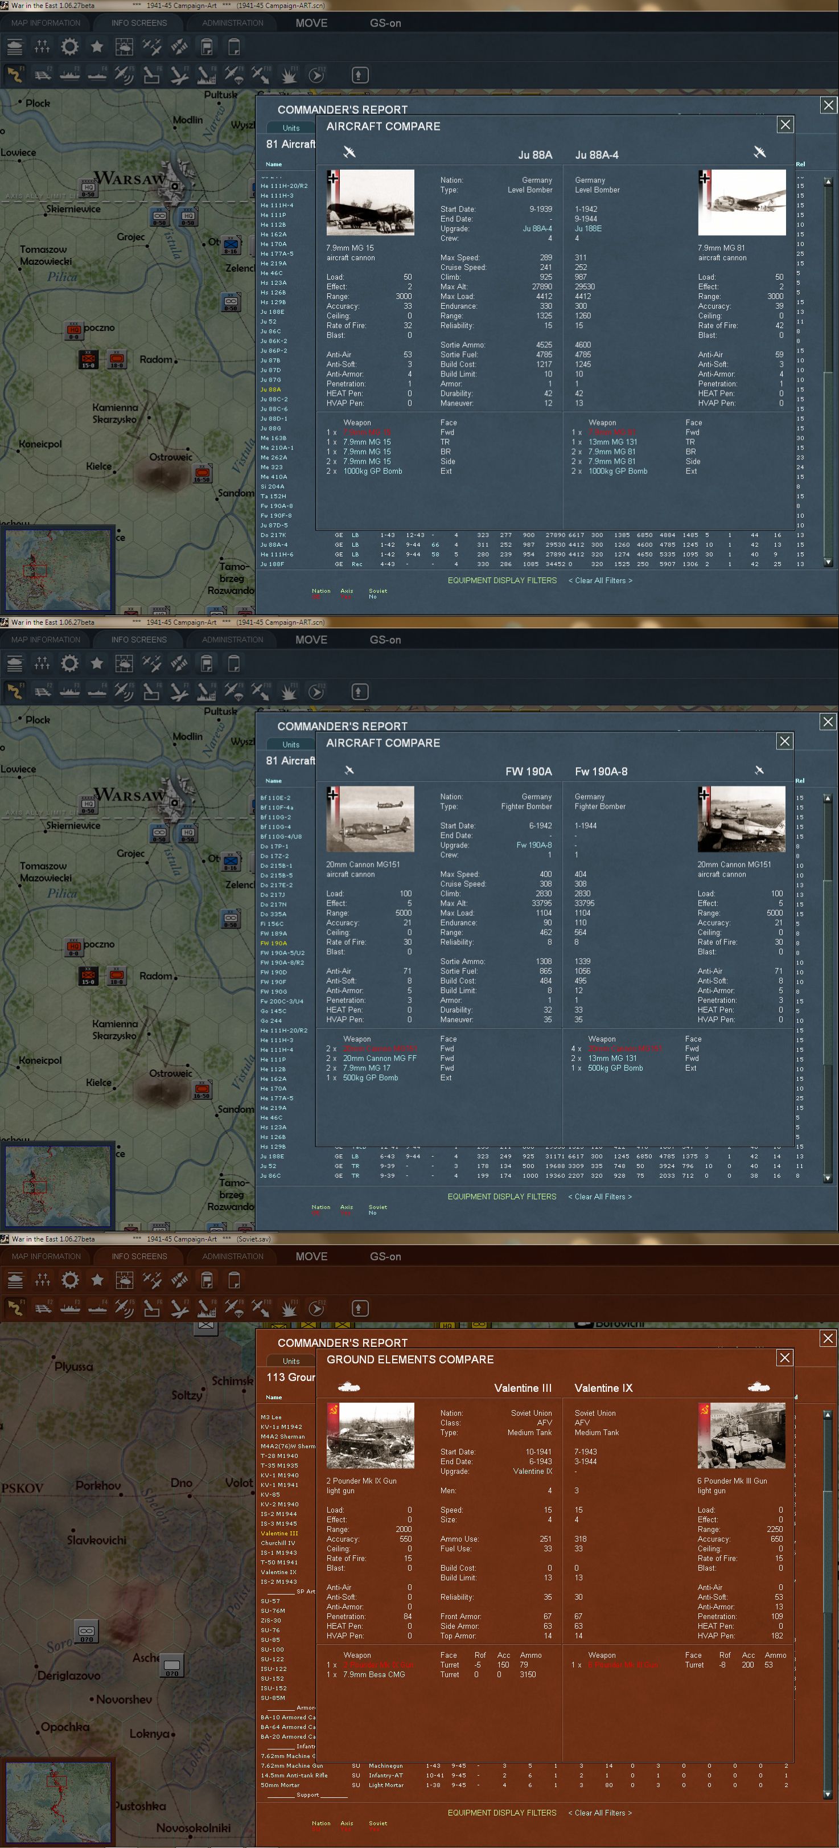
Task: Click the crossed aircraft icon in FW 190A screen toolbar
Action: pos(151,663)
